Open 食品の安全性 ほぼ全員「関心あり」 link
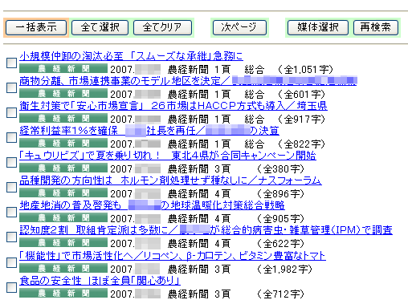408x300 pixels. click(100, 281)
